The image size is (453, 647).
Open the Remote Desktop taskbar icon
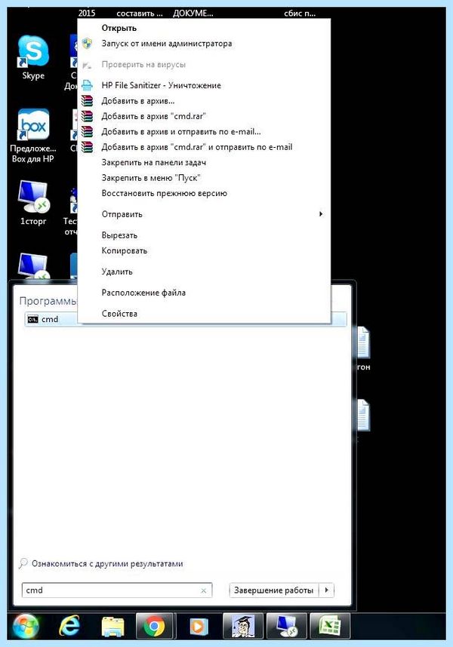(x=287, y=627)
